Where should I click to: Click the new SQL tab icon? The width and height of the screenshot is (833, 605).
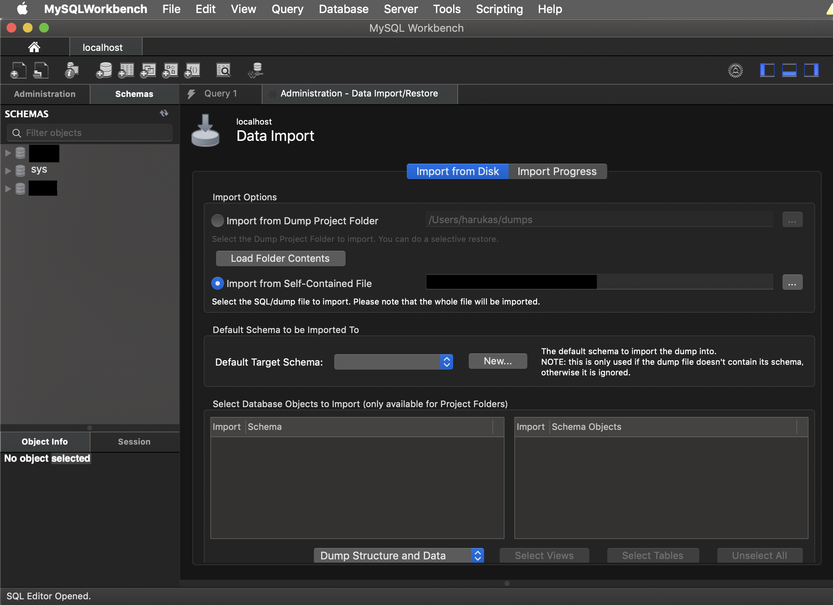point(18,70)
